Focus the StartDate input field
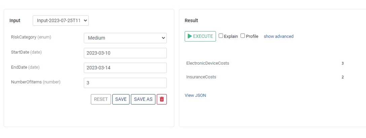Viewport: 366px width, 138px height. click(x=125, y=53)
